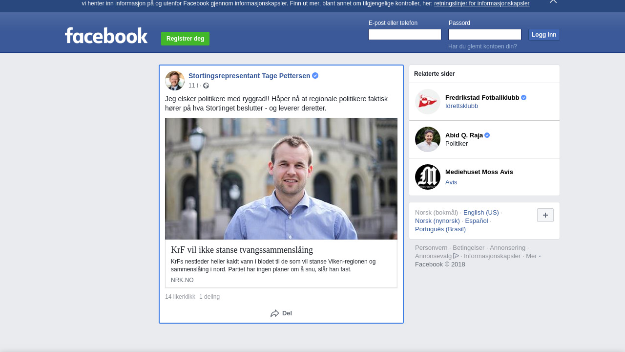Viewport: 625px width, 352px height.
Task: Open Annonsevalg footer link
Action: tap(434, 256)
